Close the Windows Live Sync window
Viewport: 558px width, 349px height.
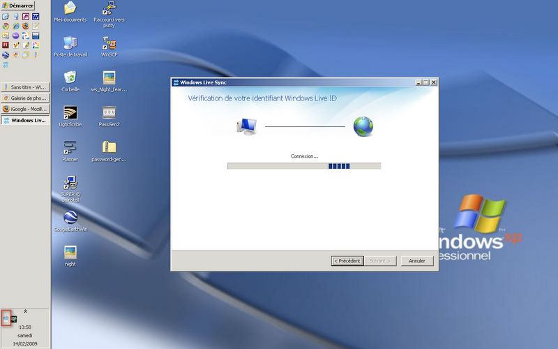pos(433,82)
